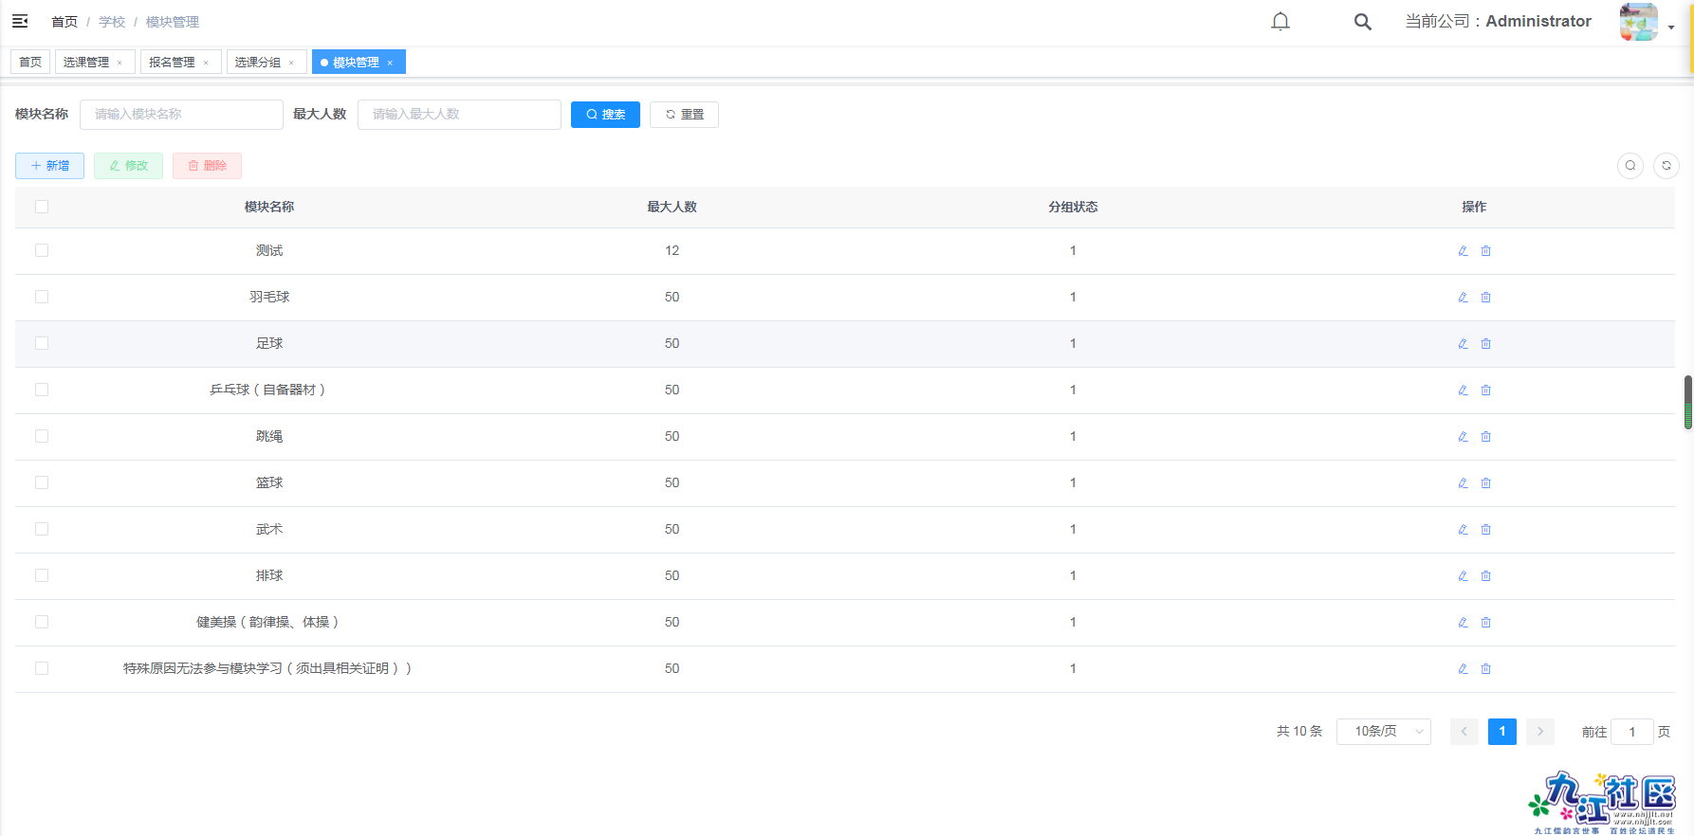Select all rows using header checkbox
Image resolution: width=1694 pixels, height=836 pixels.
(42, 207)
